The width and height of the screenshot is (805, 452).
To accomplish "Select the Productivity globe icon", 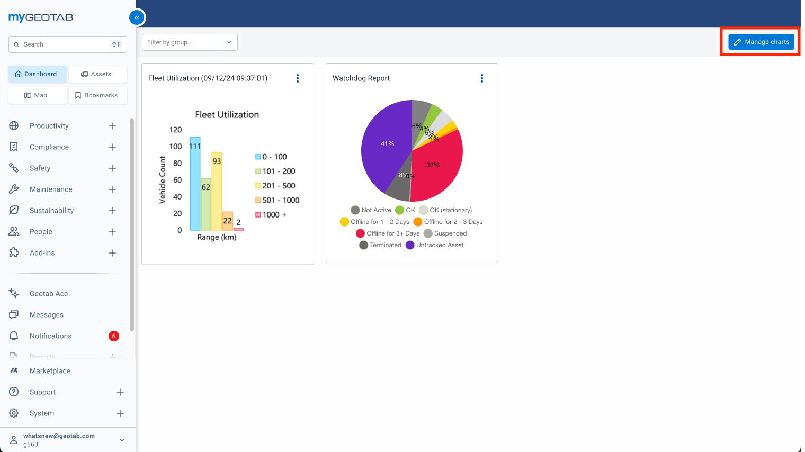I will [x=13, y=125].
